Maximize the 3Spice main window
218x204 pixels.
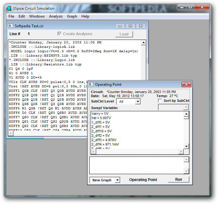click(190, 7)
